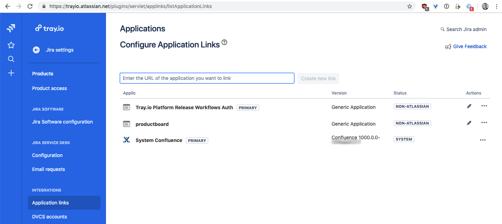502x224 pixels.
Task: Click NON-ATLASSIAN badge in productboard row
Action: (x=412, y=123)
